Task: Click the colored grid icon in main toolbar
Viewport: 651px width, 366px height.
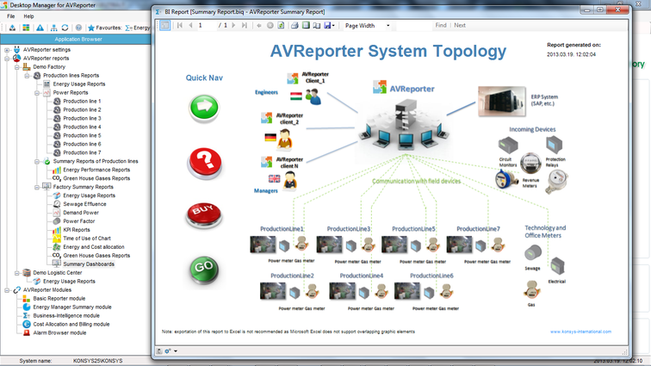Action: point(26,28)
